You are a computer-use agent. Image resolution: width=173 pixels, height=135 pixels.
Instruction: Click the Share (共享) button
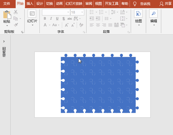click(x=165, y=4)
